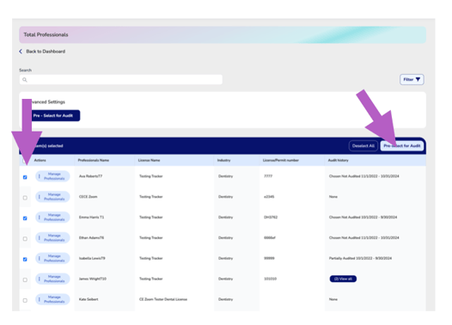This screenshot has width=452, height=325.
Task: Focus the Search input field
Action: pyautogui.click(x=121, y=80)
